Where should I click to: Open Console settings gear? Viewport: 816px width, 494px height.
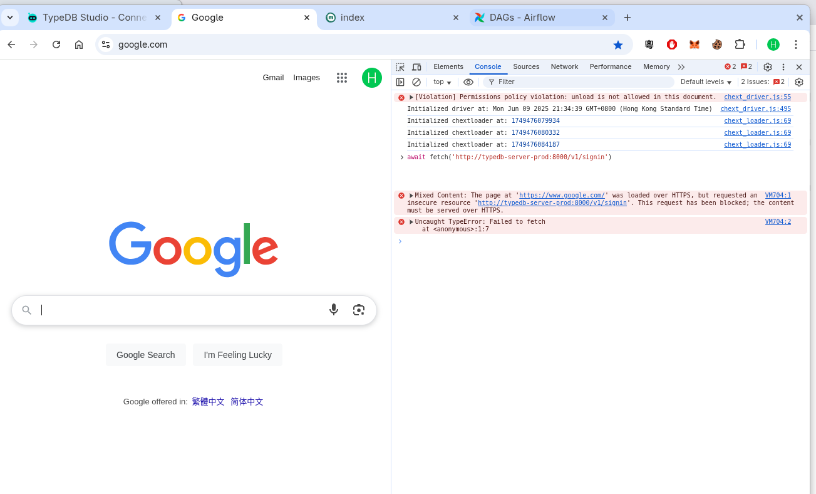pyautogui.click(x=799, y=82)
